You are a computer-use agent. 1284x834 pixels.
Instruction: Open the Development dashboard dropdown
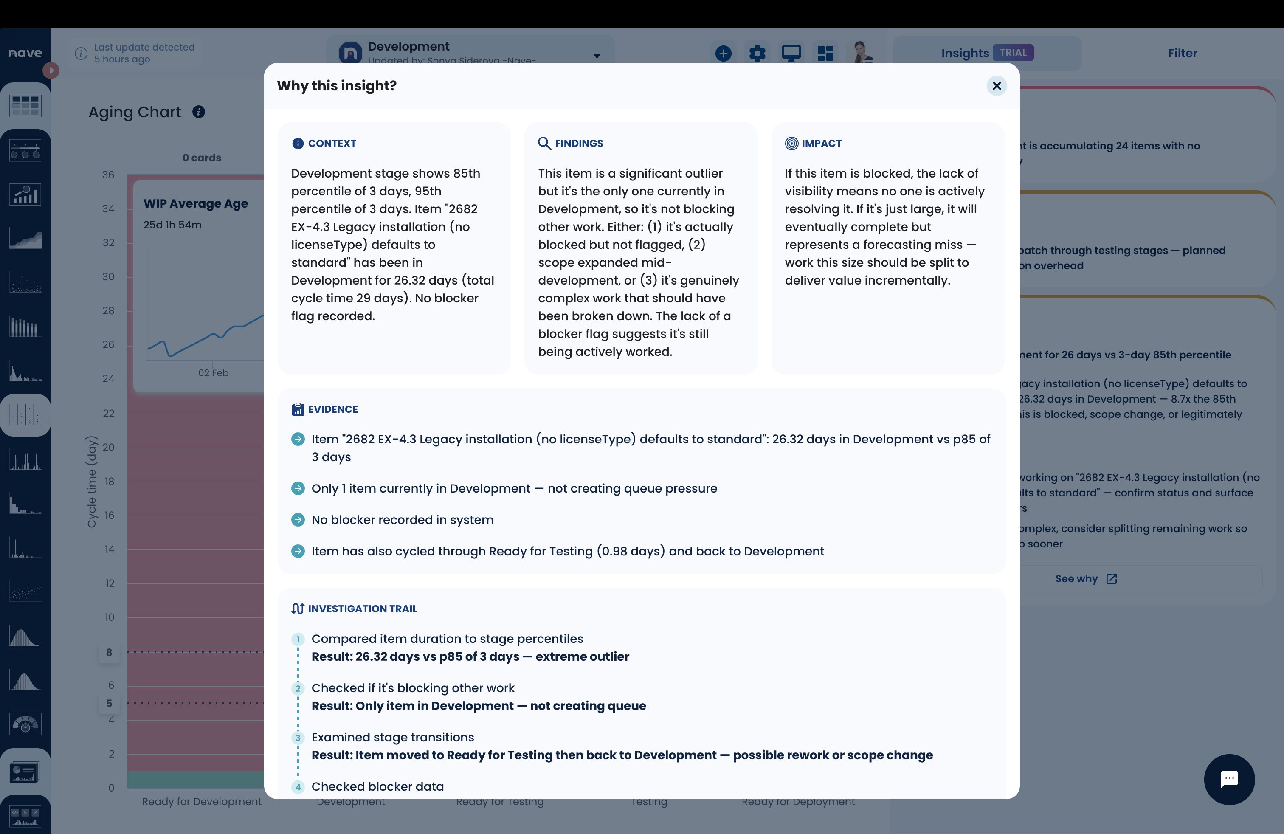click(470, 53)
